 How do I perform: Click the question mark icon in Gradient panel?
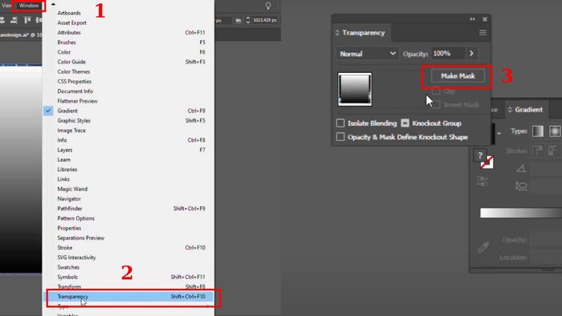(x=480, y=156)
